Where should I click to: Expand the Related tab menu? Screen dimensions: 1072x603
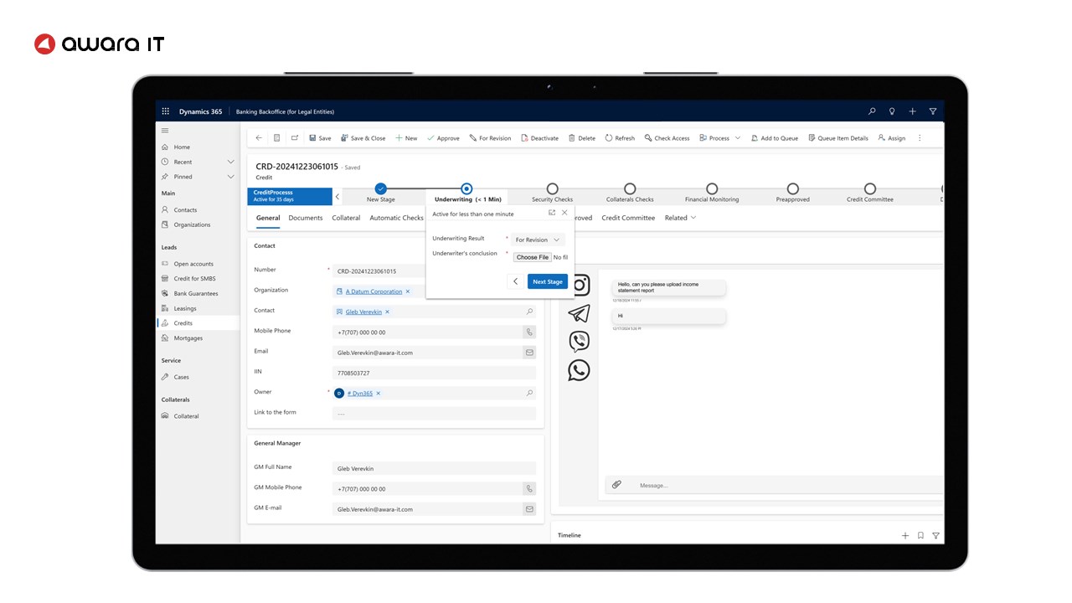click(681, 218)
